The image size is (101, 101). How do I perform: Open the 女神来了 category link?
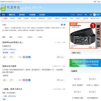50,19
